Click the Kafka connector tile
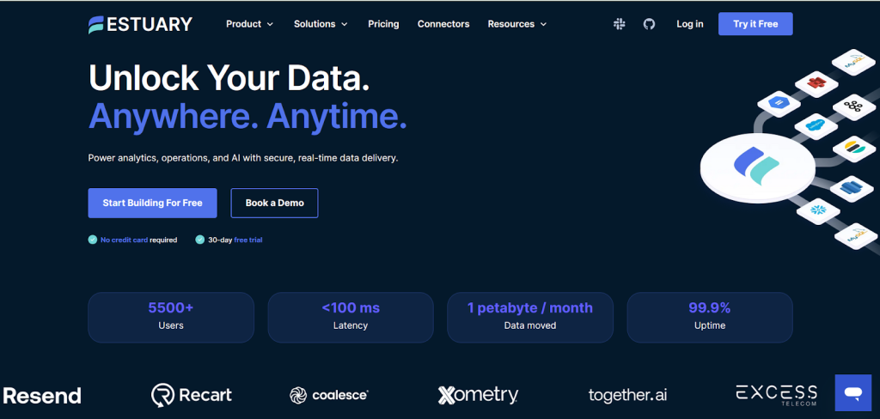The height and width of the screenshot is (419, 880). point(854,106)
